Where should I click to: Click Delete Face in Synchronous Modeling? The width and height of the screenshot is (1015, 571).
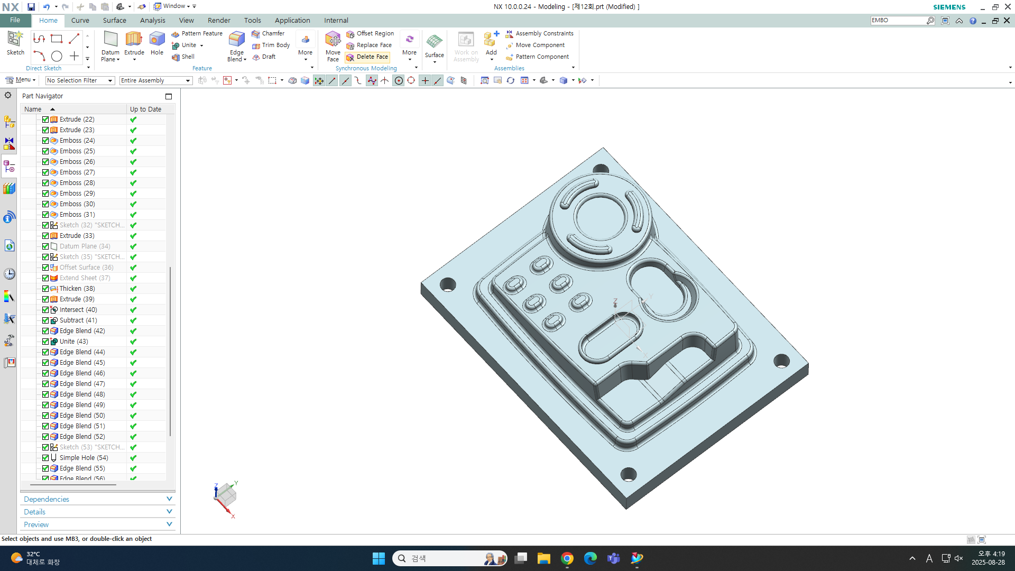[x=367, y=57]
